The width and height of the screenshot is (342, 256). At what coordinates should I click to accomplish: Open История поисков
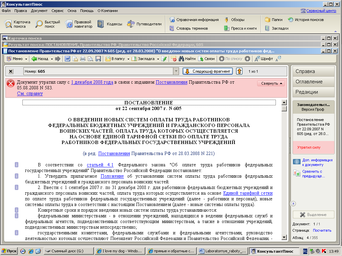coord(306,20)
